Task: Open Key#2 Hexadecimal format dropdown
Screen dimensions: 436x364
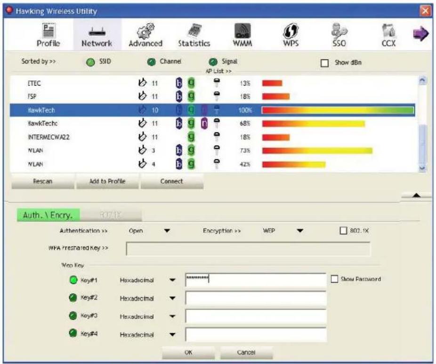Action: coord(172,299)
